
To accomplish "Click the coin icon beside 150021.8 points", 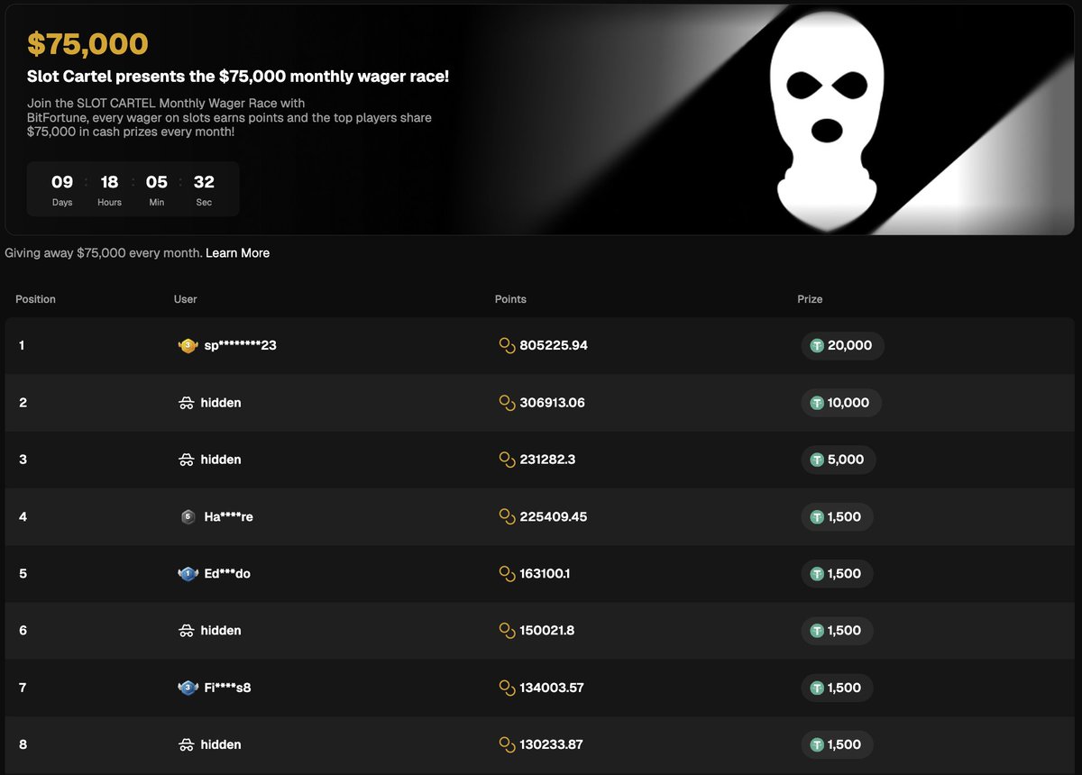I will click(x=507, y=631).
